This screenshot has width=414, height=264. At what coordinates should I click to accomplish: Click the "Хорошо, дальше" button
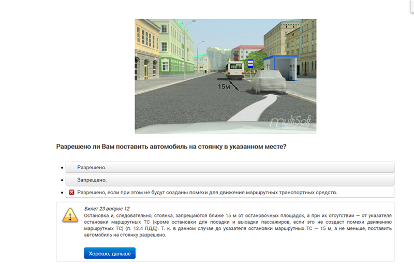110,253
